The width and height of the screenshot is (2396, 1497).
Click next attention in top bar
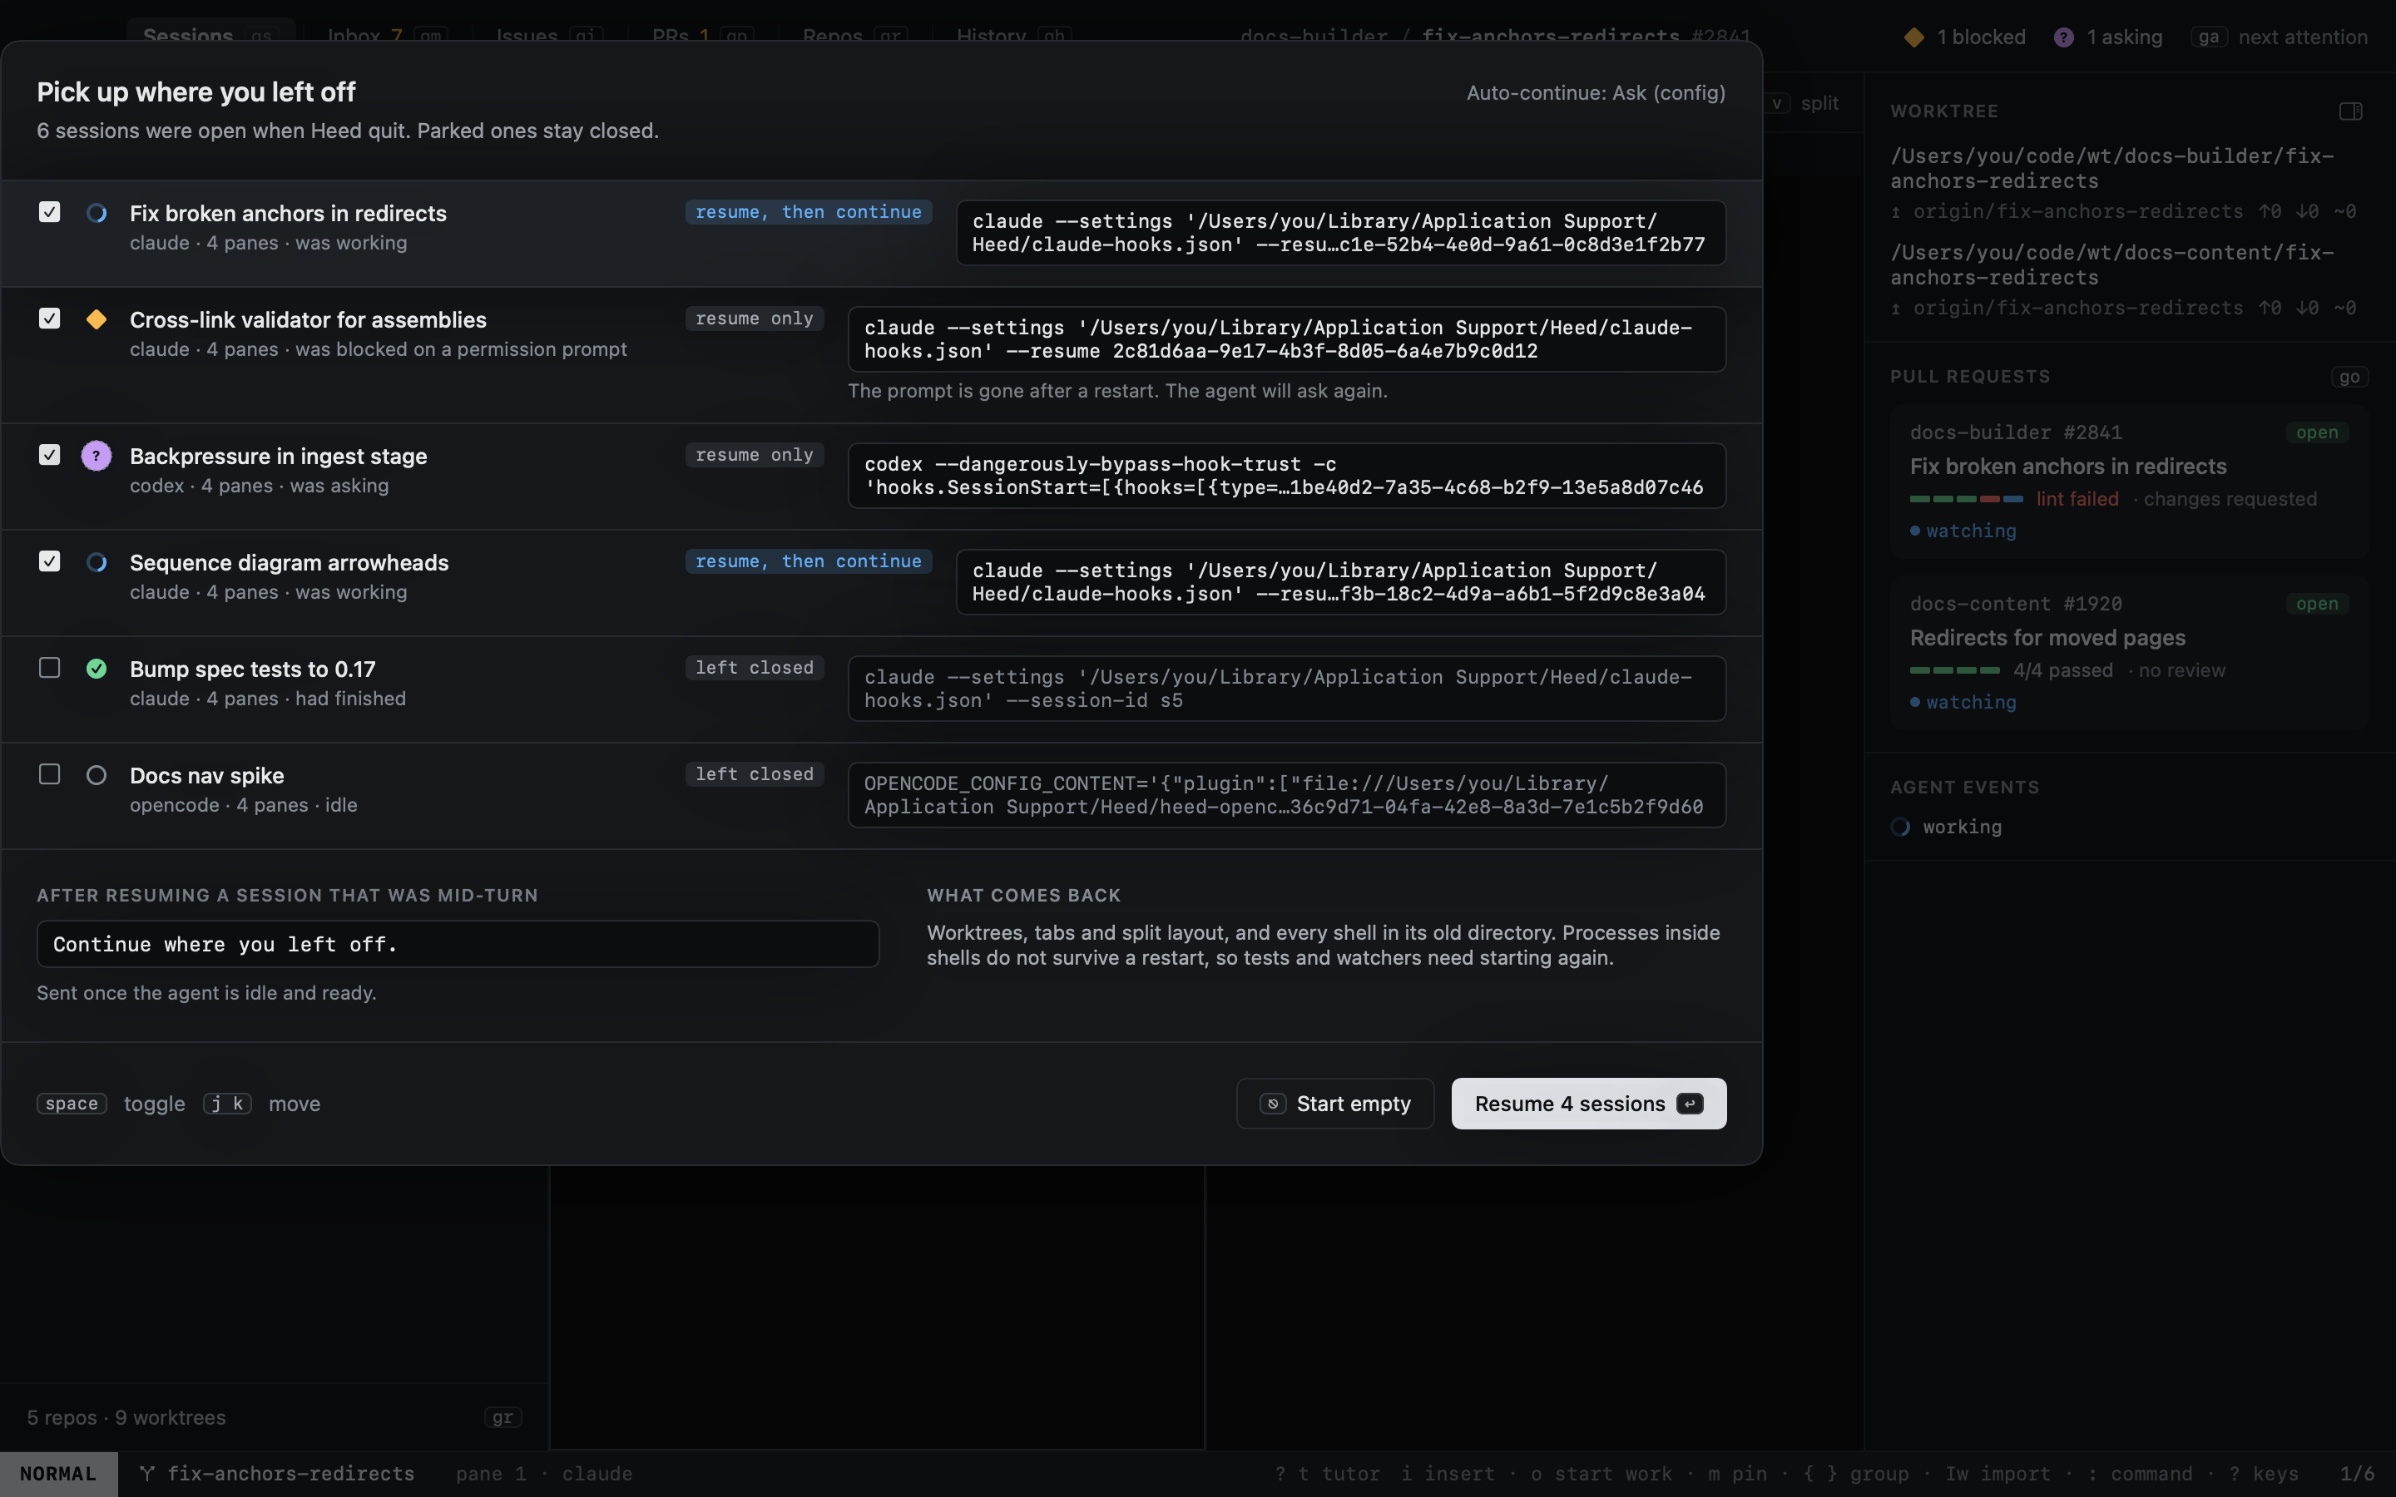coord(2302,37)
